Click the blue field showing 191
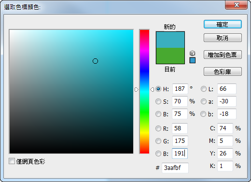This screenshot has height=182, width=251. tap(180, 154)
